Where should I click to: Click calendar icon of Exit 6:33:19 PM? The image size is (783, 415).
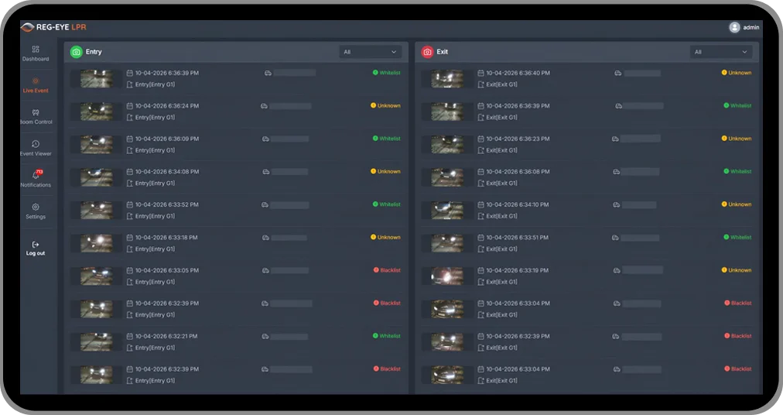pyautogui.click(x=480, y=270)
